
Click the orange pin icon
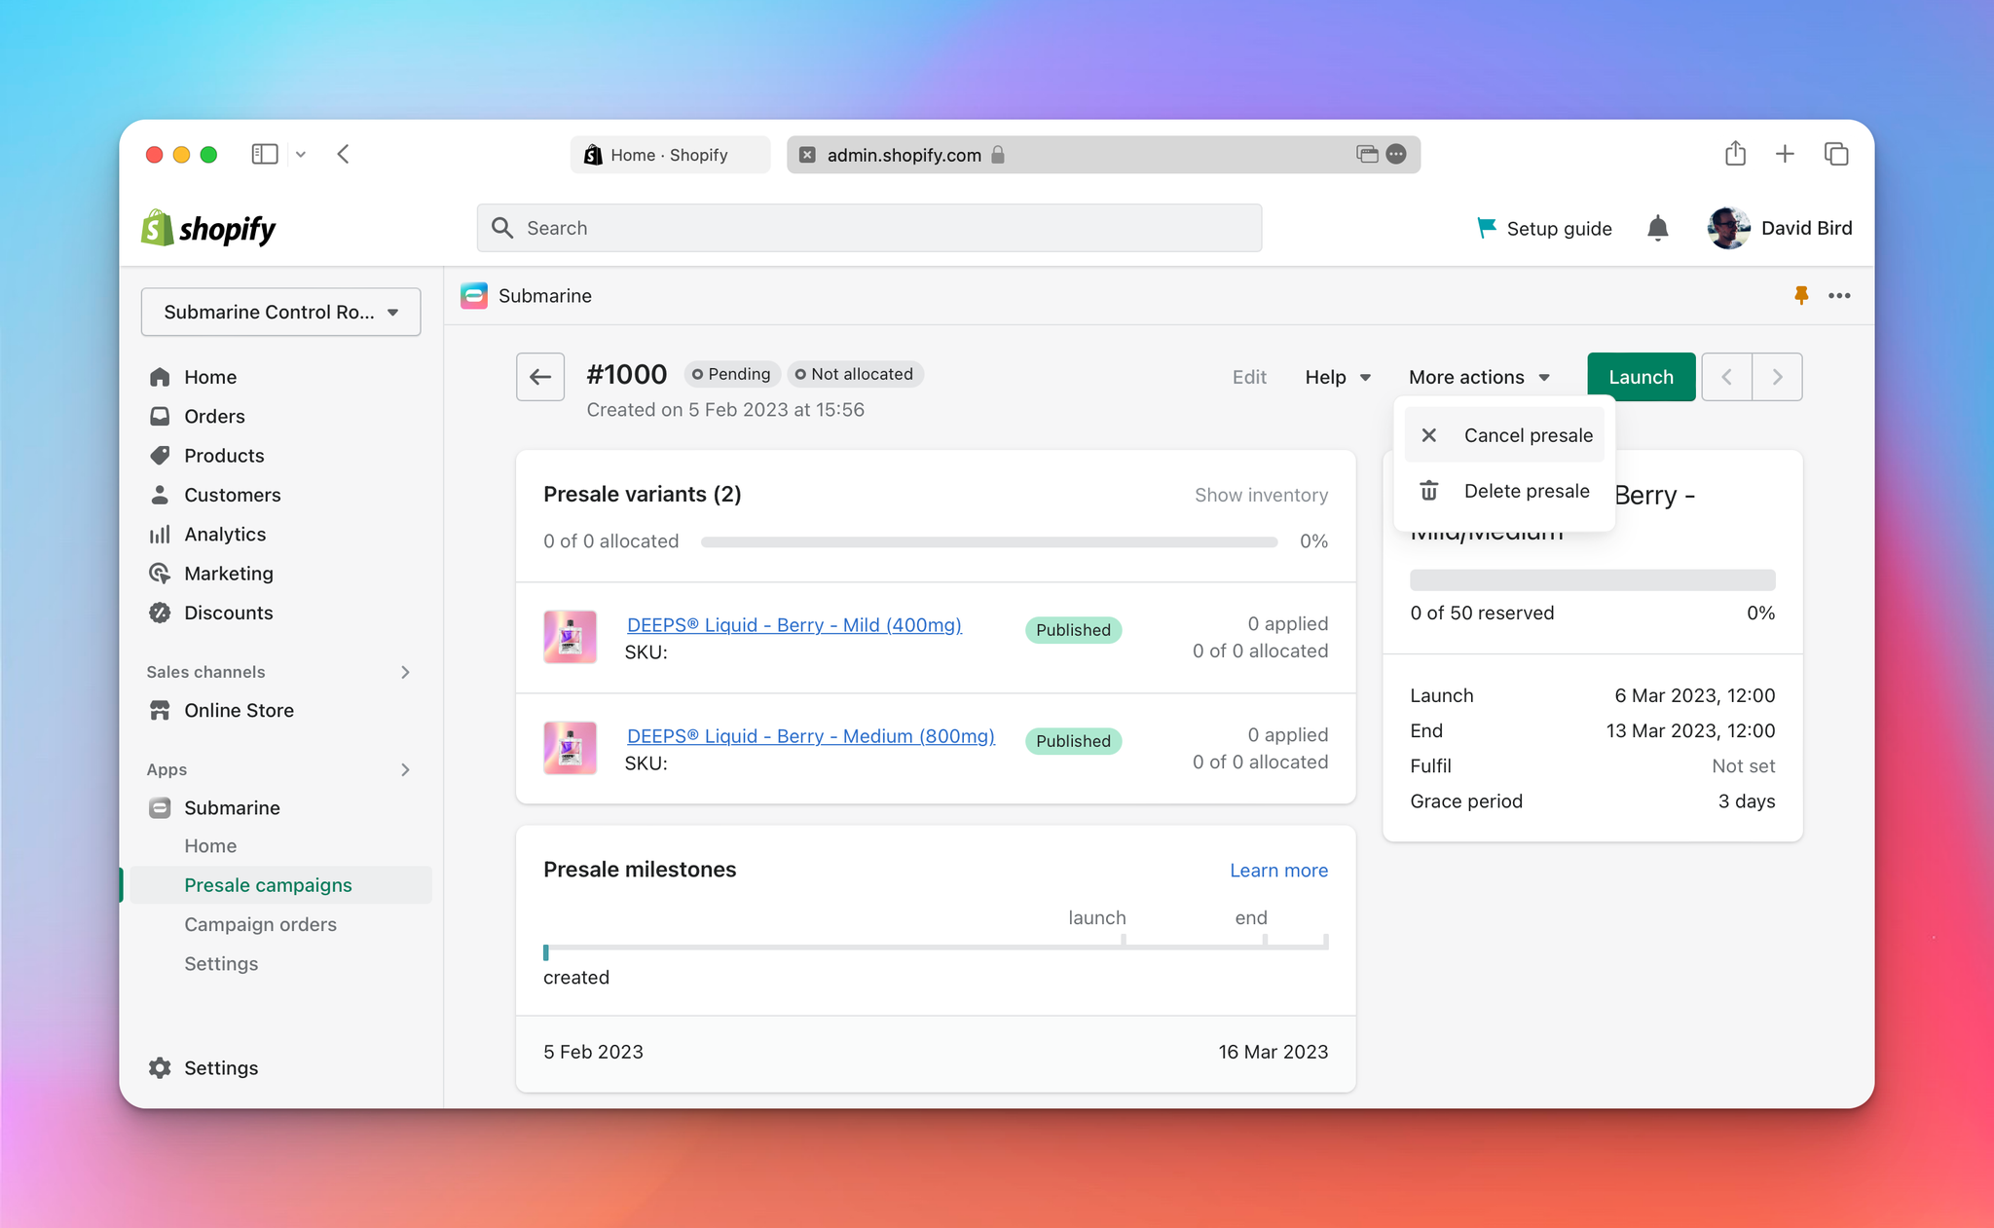coord(1801,295)
